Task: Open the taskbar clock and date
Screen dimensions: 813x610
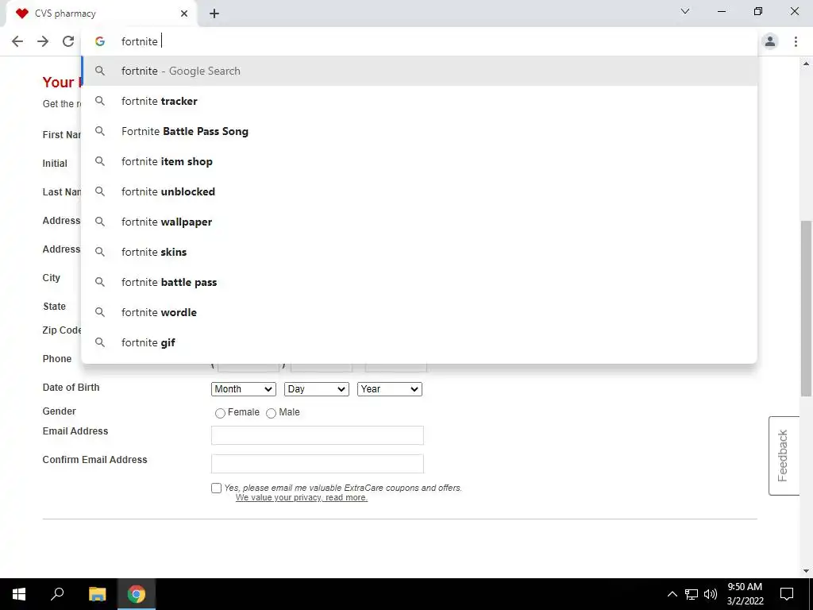Action: click(745, 594)
